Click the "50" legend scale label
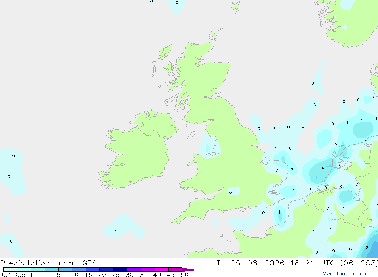Image resolution: width=378 pixels, height=277 pixels. [x=184, y=275]
